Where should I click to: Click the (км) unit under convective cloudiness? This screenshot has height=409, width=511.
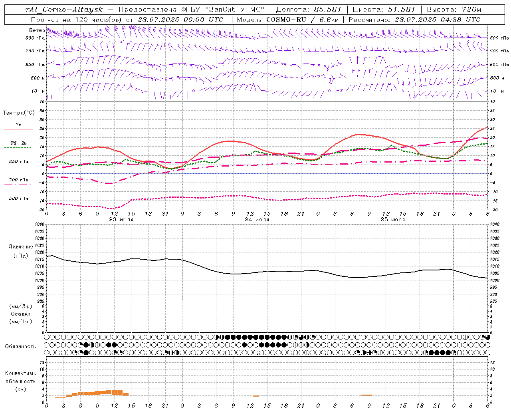click(20, 389)
